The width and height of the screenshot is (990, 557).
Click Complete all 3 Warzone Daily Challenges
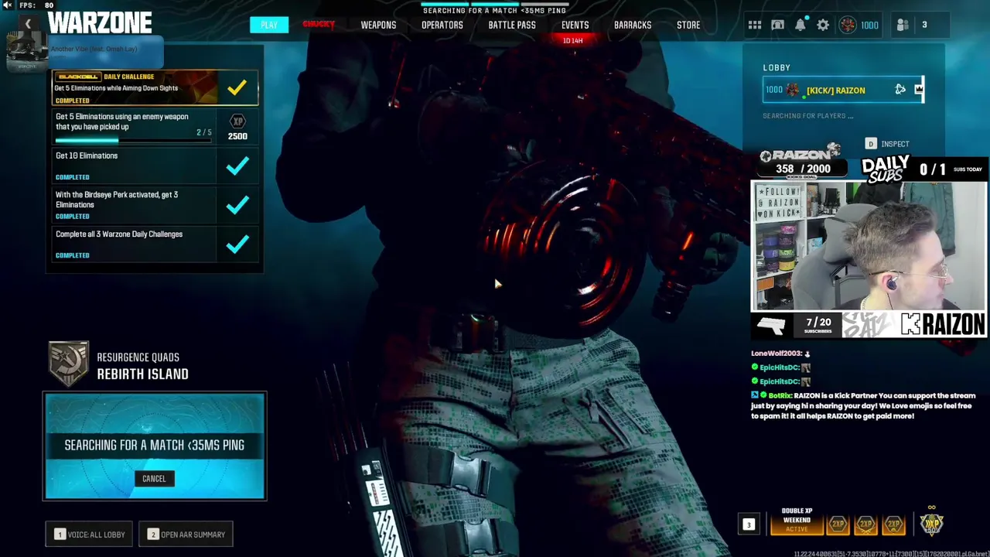pos(155,244)
